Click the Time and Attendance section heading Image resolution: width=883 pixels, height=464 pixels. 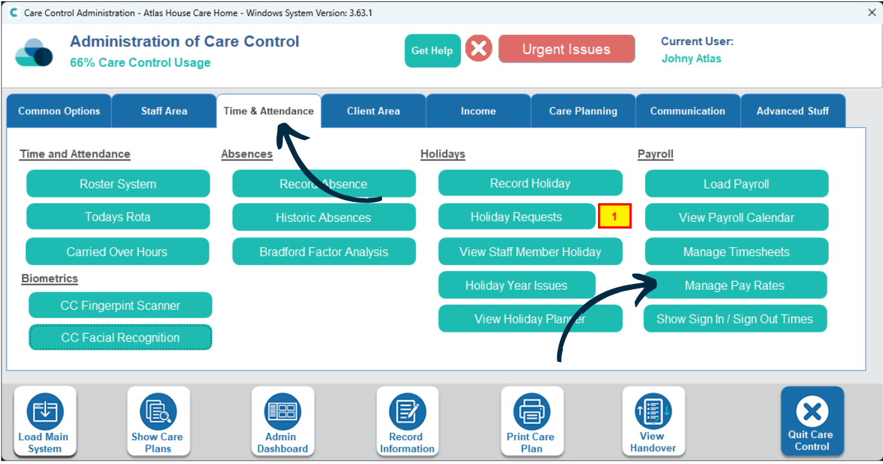pyautogui.click(x=75, y=154)
